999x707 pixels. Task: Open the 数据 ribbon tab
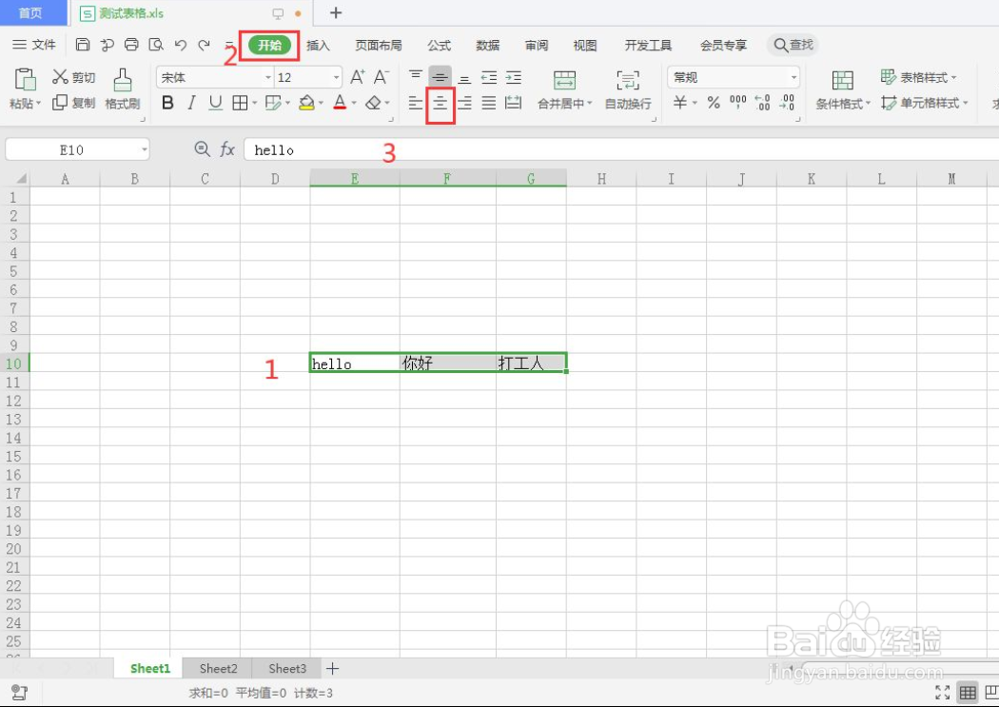tap(487, 45)
